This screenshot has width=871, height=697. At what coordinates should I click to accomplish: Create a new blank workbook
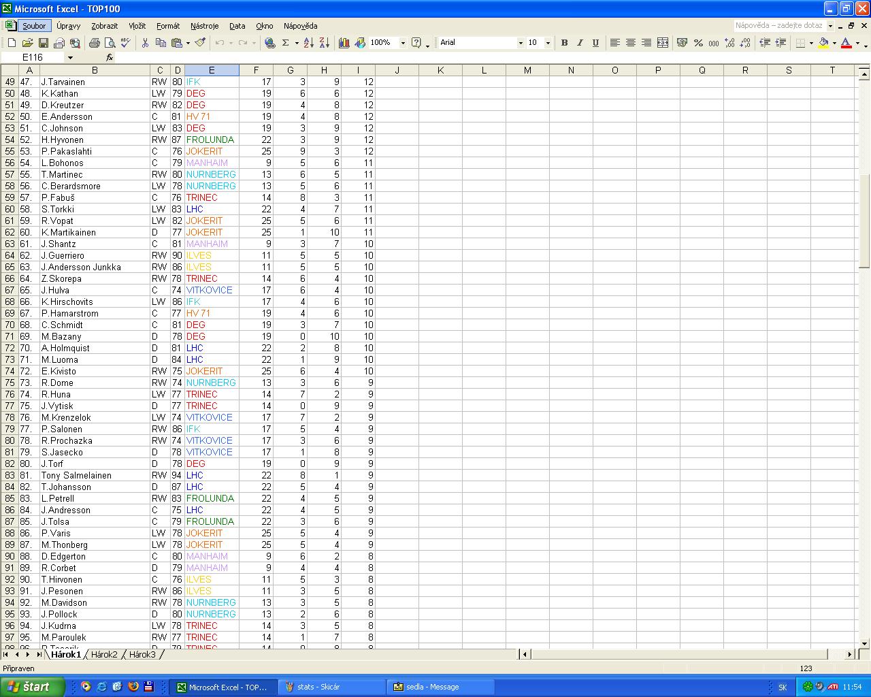coord(12,43)
